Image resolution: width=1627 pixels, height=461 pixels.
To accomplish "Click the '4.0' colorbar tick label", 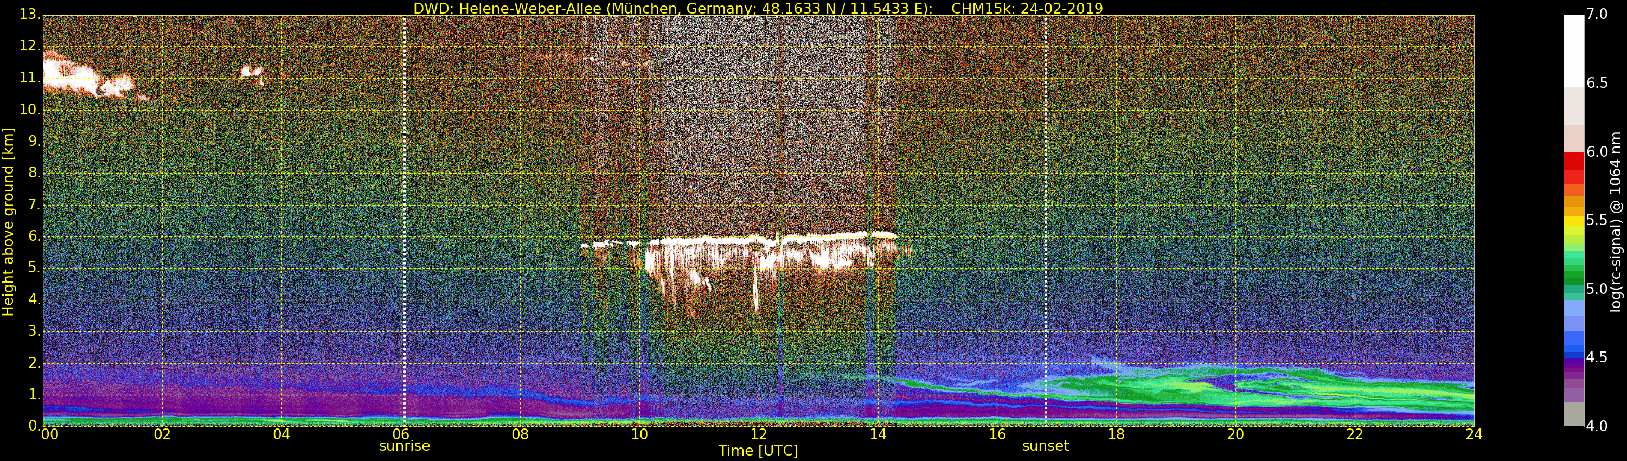I will pyautogui.click(x=1597, y=426).
